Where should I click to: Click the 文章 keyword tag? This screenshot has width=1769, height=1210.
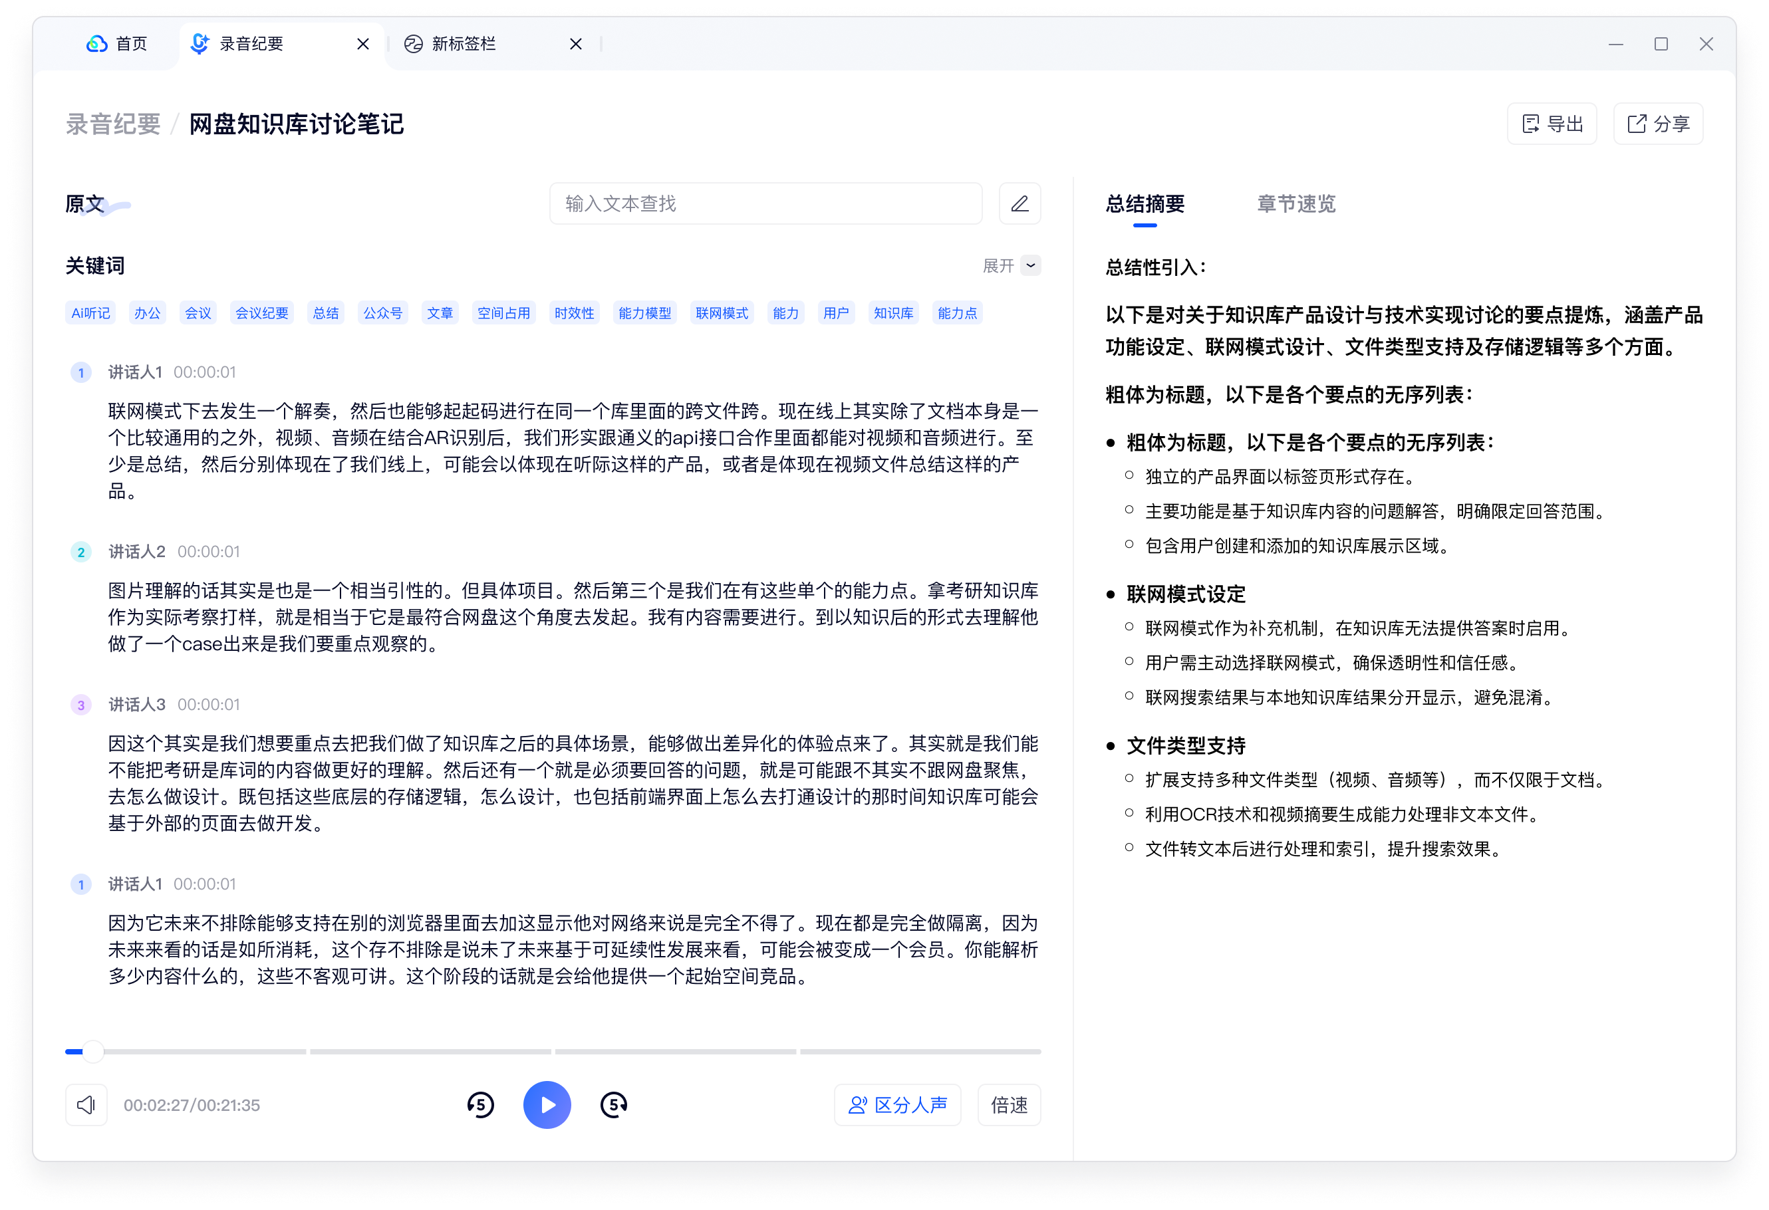tap(440, 312)
